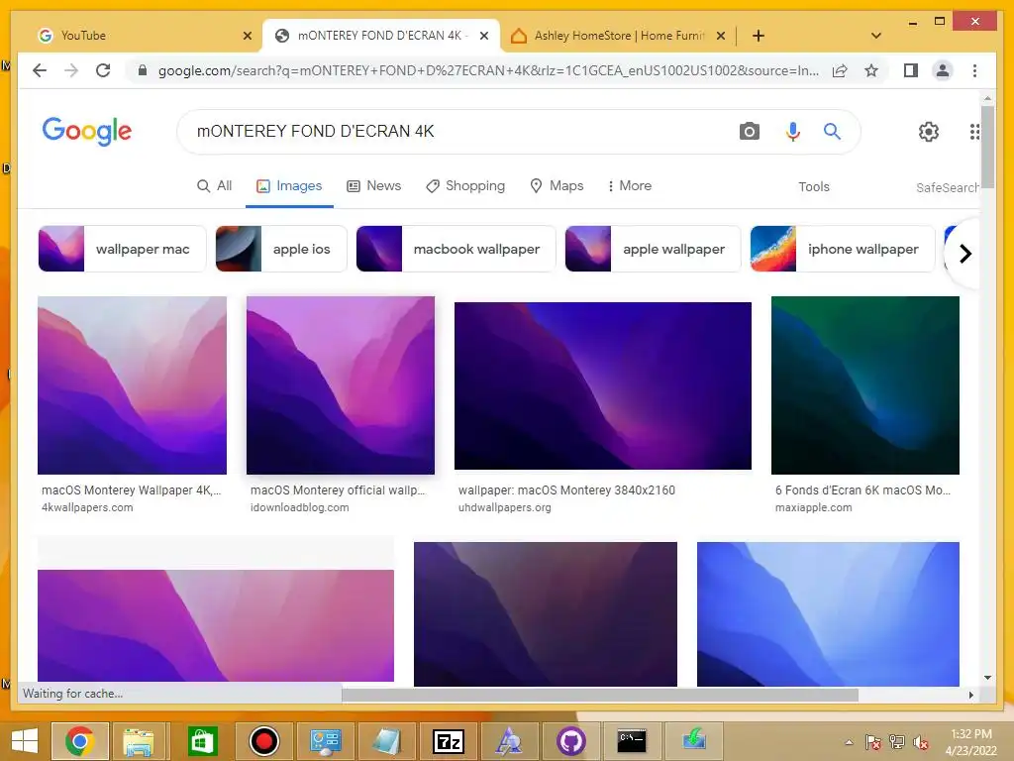Bookmark this page with the star icon
Screen dimensions: 1014x761
[x=871, y=70]
